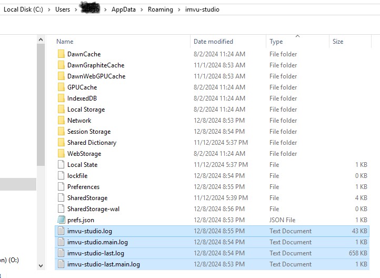Select the Local Storage folder name

coord(86,110)
